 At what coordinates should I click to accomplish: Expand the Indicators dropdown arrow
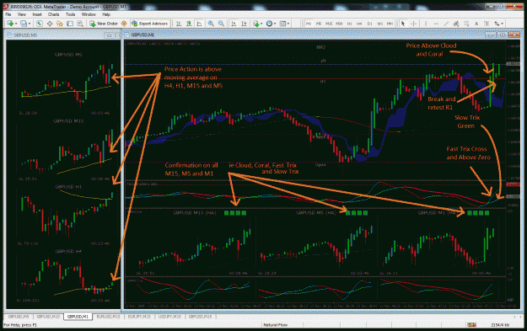tap(261, 24)
